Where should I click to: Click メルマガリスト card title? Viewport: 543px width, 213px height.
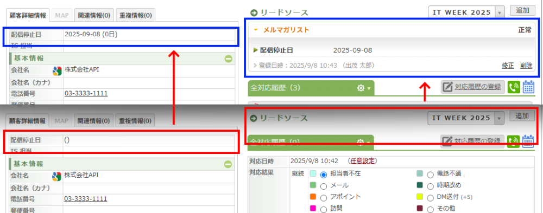286,30
